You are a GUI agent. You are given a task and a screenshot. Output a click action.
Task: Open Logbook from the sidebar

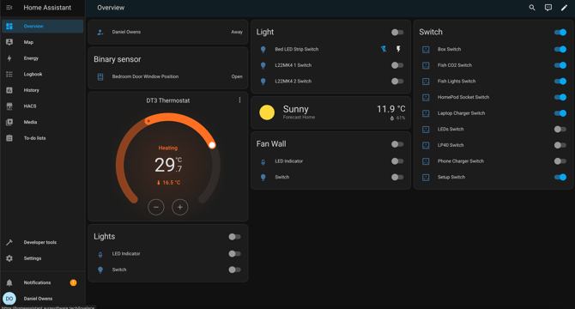coord(43,74)
